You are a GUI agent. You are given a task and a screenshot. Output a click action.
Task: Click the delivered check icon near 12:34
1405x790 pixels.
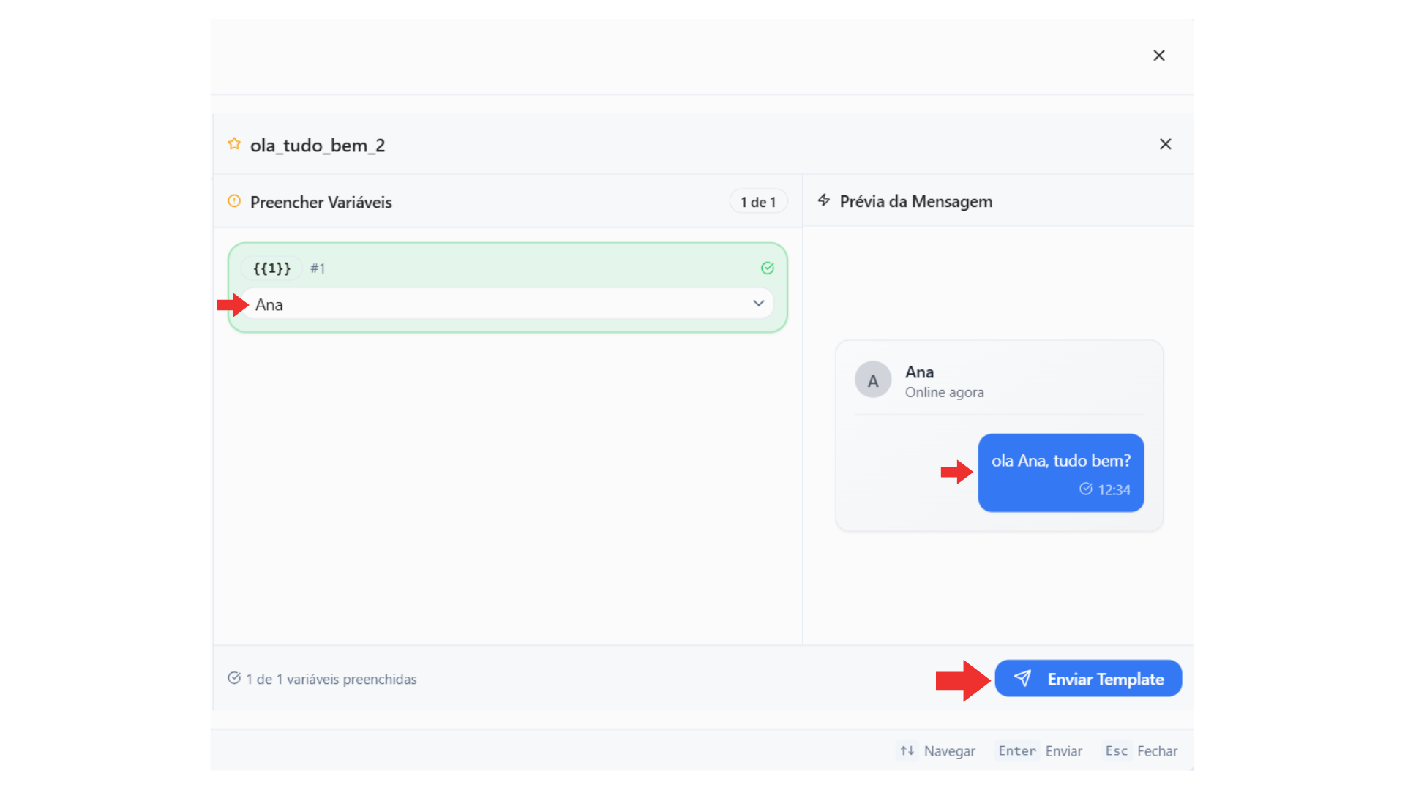[1086, 489]
